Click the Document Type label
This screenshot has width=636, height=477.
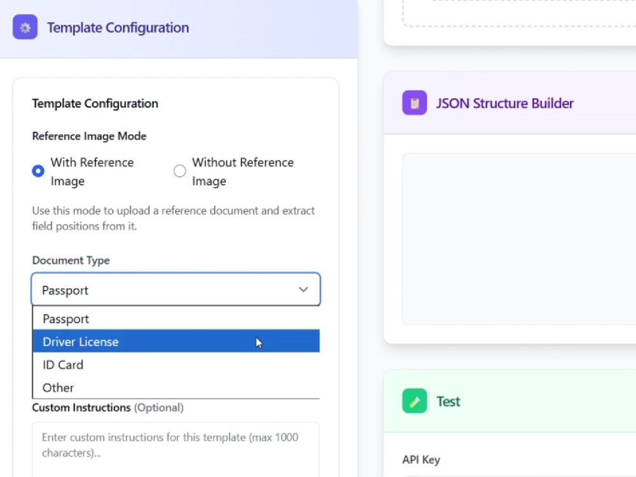point(71,260)
